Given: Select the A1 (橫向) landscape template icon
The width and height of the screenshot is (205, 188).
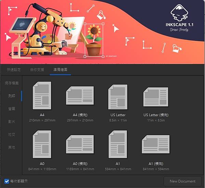Looking at the screenshot, I should pos(156,144).
